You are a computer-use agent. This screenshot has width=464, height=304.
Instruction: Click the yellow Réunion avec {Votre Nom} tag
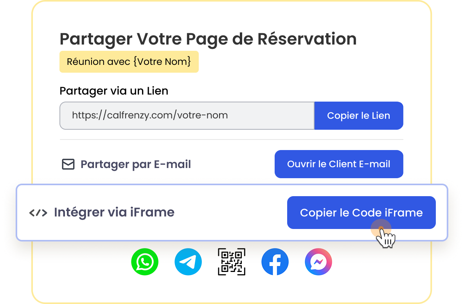point(129,62)
